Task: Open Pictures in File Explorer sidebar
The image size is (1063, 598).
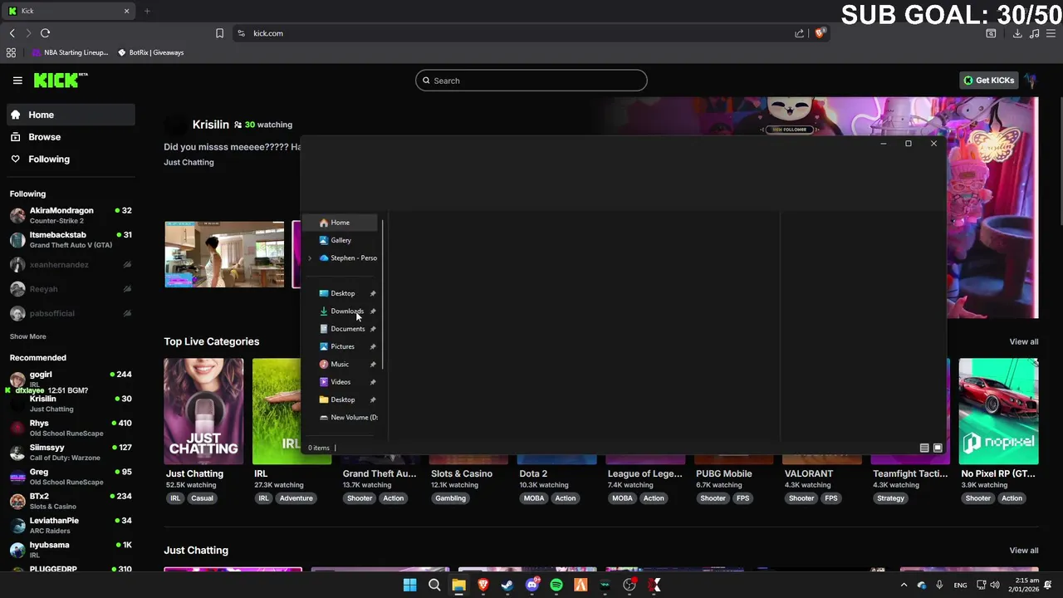Action: pos(342,346)
